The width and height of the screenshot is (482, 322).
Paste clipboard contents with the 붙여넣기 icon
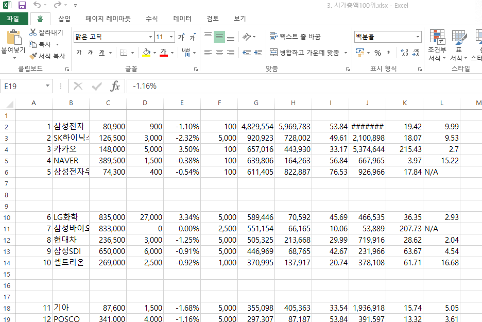point(13,38)
